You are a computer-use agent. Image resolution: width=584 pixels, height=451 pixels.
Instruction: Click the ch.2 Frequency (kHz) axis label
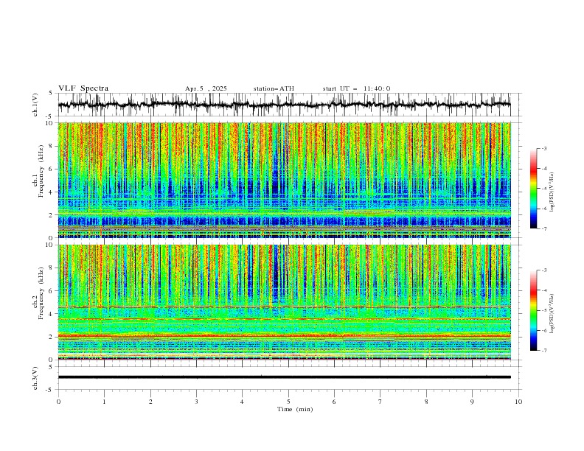point(38,293)
